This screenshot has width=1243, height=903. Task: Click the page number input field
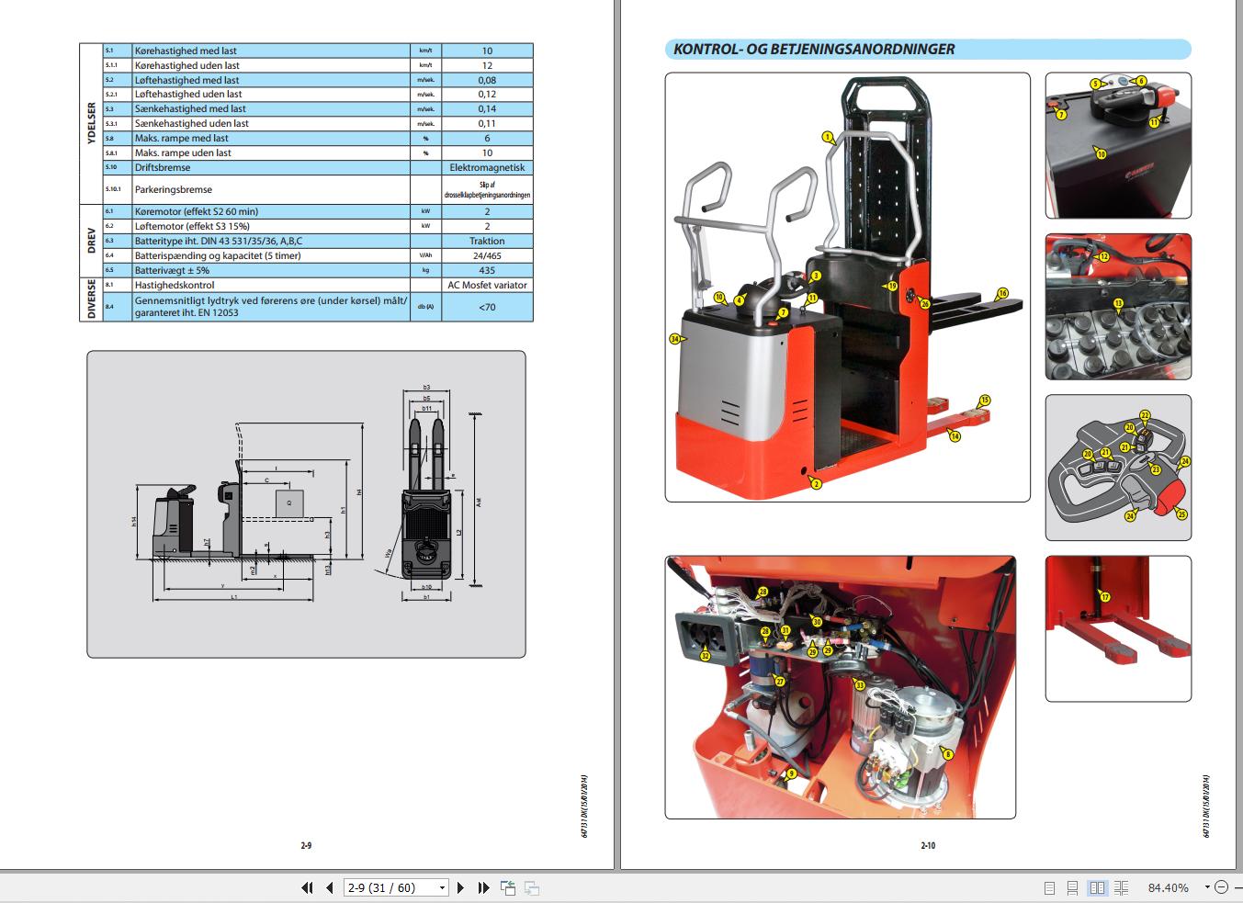coord(386,887)
